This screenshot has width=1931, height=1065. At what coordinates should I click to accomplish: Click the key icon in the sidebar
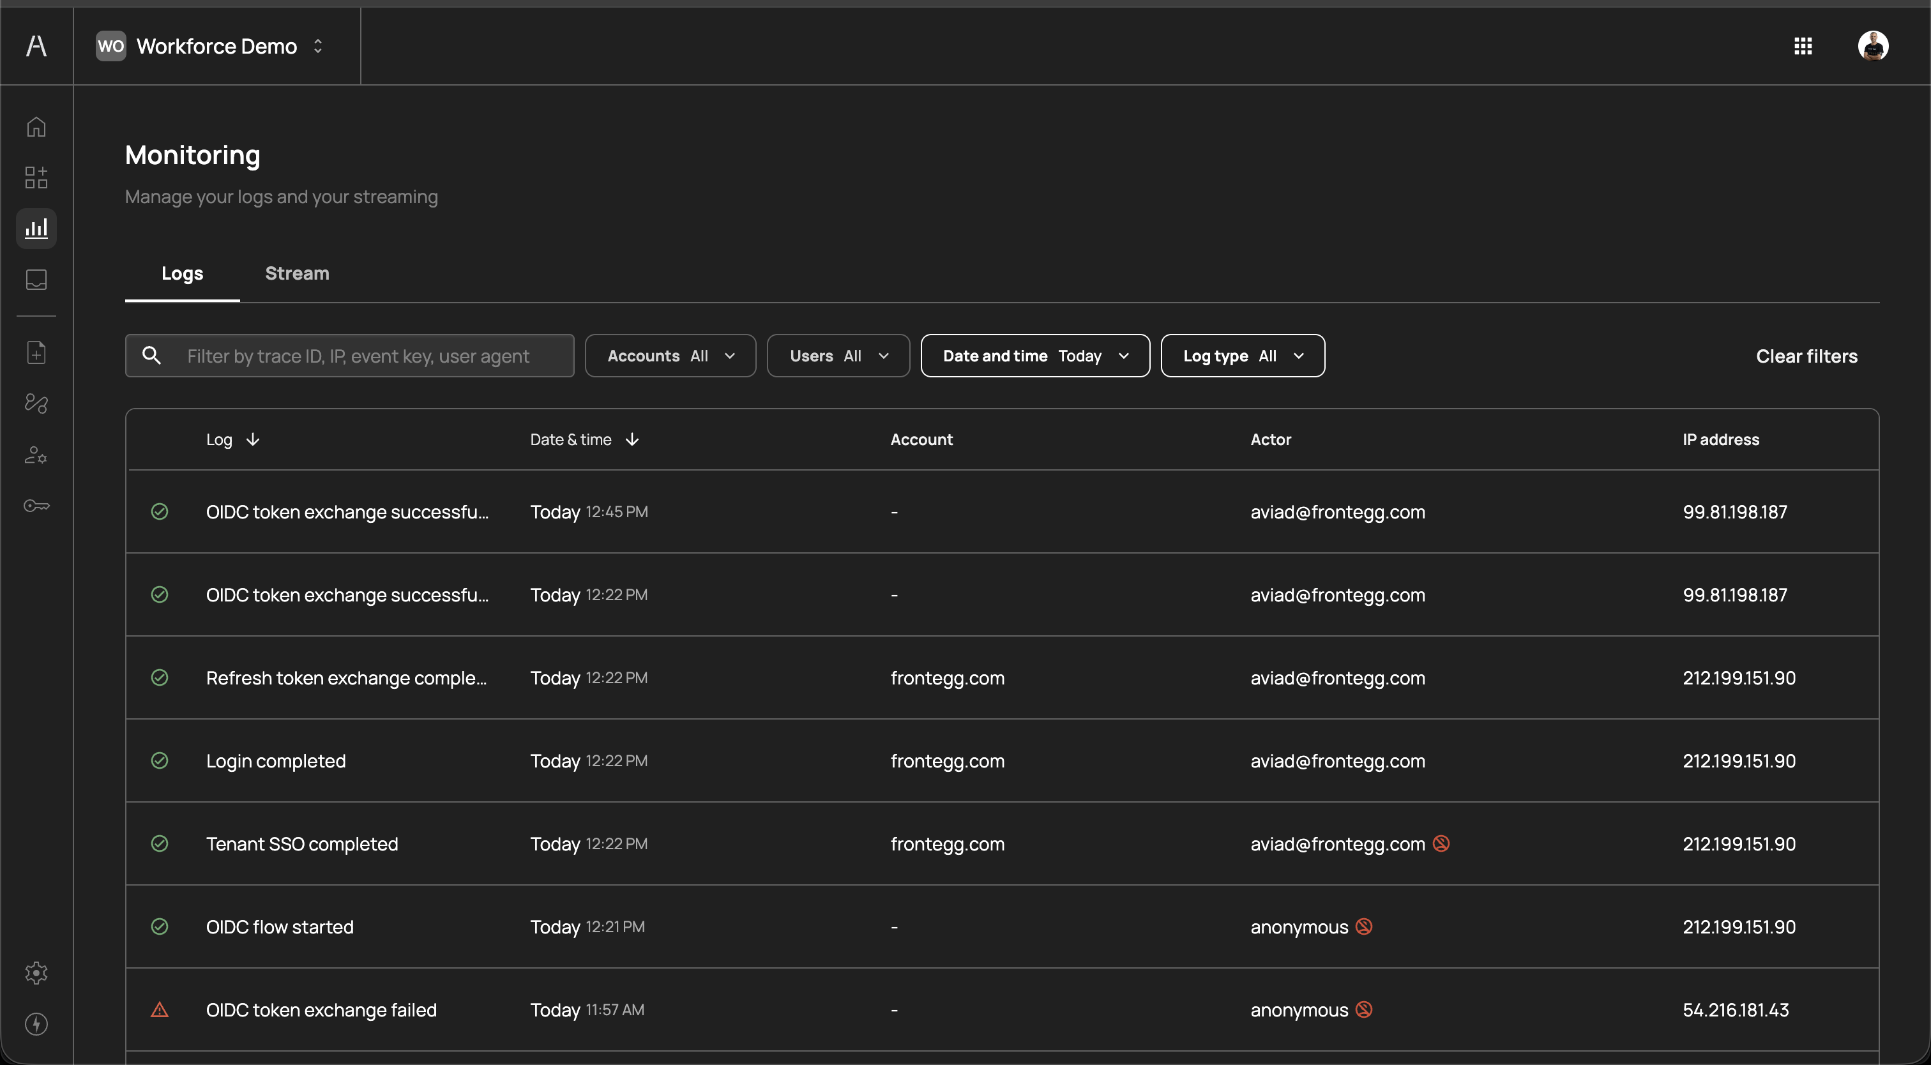(36, 506)
